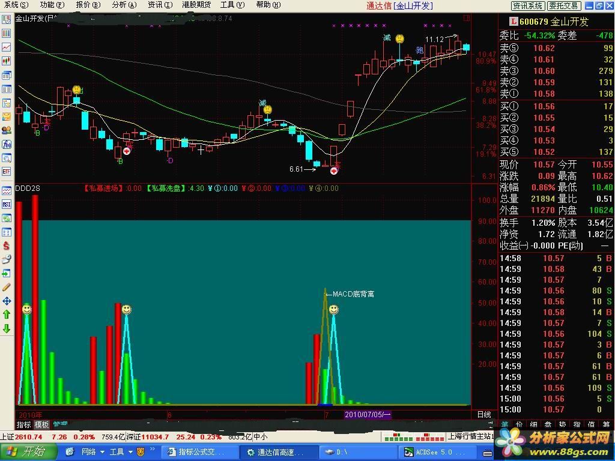Image resolution: width=615 pixels, height=461 pixels.
Task: Open the 工具(V) menu
Action: [x=232, y=5]
